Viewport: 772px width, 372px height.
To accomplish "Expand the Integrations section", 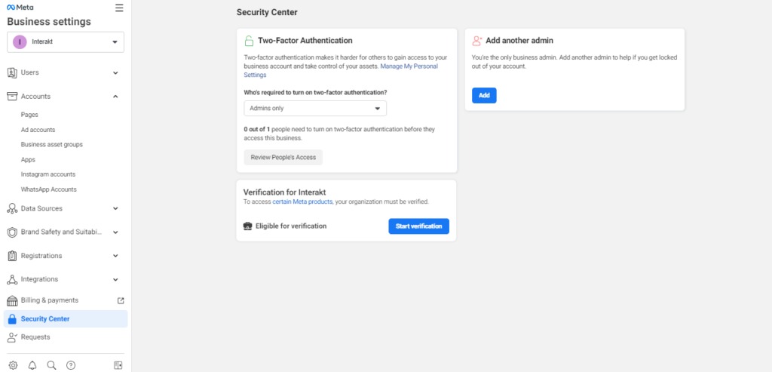I will click(x=66, y=279).
